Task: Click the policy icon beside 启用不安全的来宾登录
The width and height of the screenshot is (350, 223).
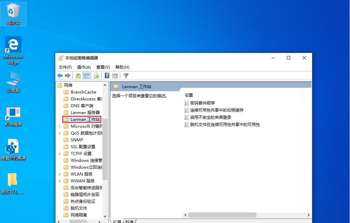Action: pyautogui.click(x=186, y=117)
